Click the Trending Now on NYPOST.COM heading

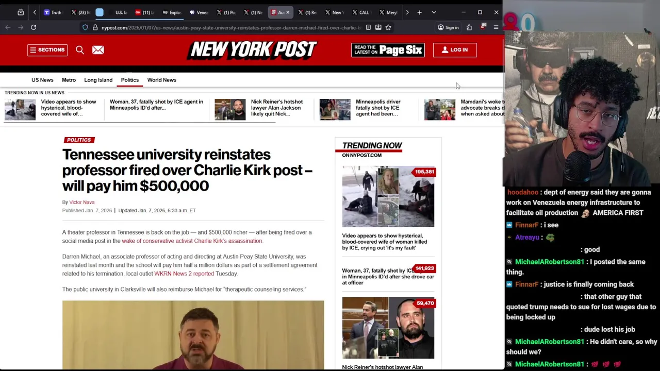pos(372,149)
